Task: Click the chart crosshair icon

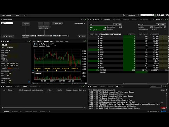Action: coord(46,44)
